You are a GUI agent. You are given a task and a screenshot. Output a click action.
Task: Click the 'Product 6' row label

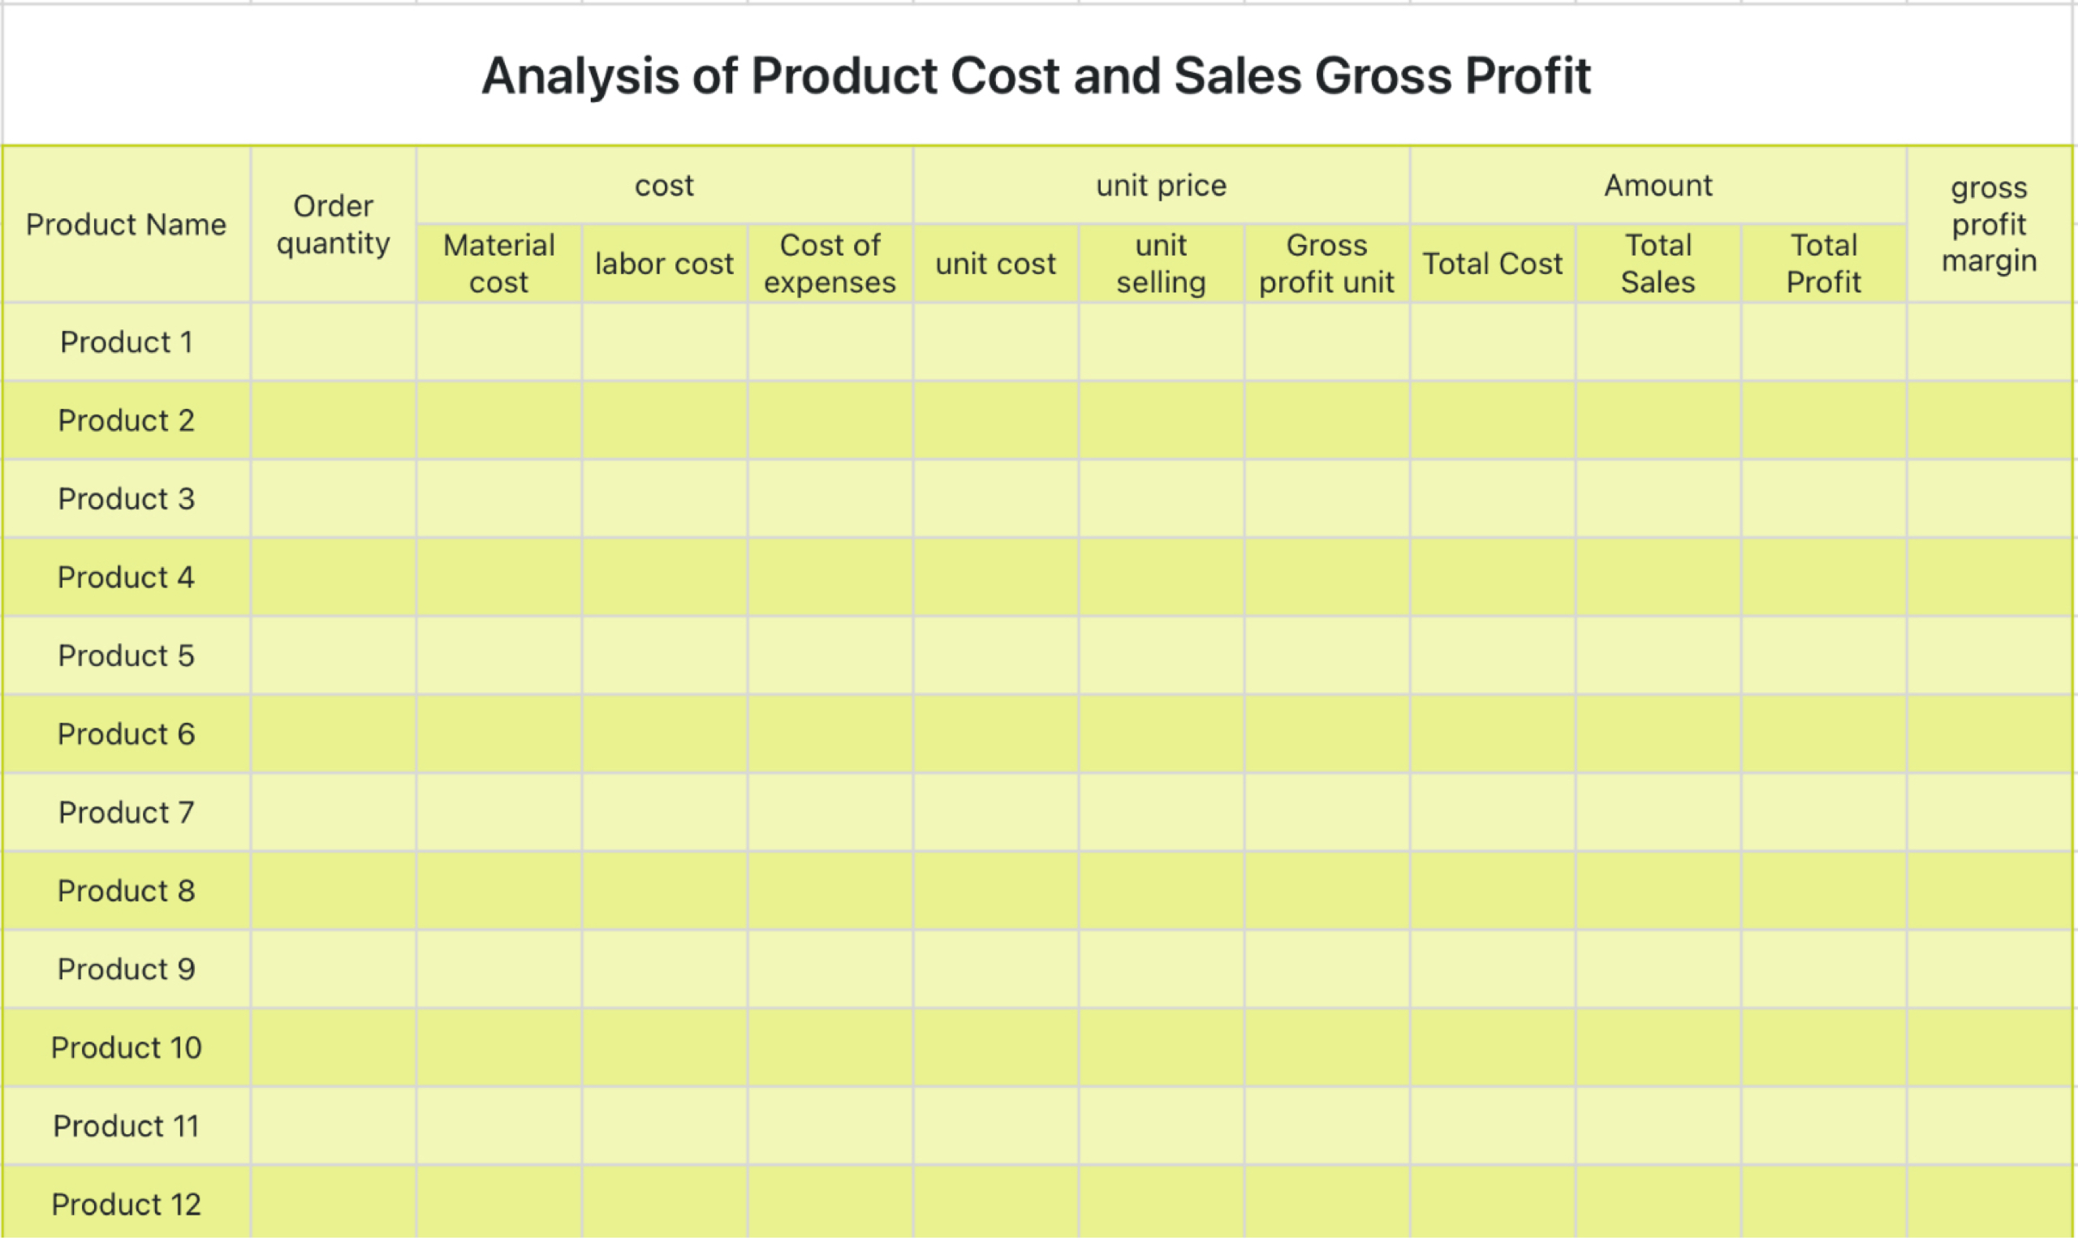coord(126,734)
